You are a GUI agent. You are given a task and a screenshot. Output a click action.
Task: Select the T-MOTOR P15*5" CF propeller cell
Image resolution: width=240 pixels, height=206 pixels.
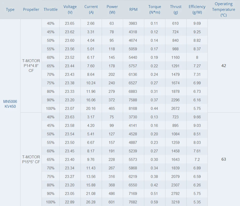[x=31, y=159]
